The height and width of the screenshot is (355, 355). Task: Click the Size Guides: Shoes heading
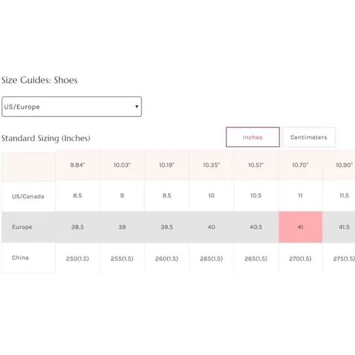(x=39, y=80)
